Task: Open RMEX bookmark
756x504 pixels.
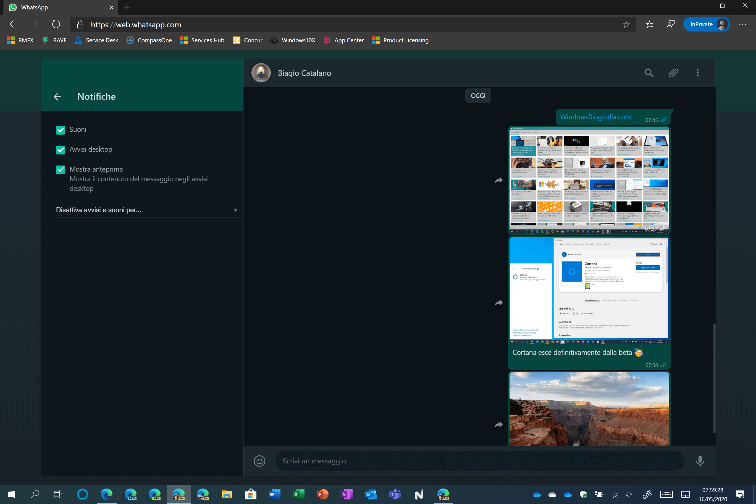Action: 20,40
